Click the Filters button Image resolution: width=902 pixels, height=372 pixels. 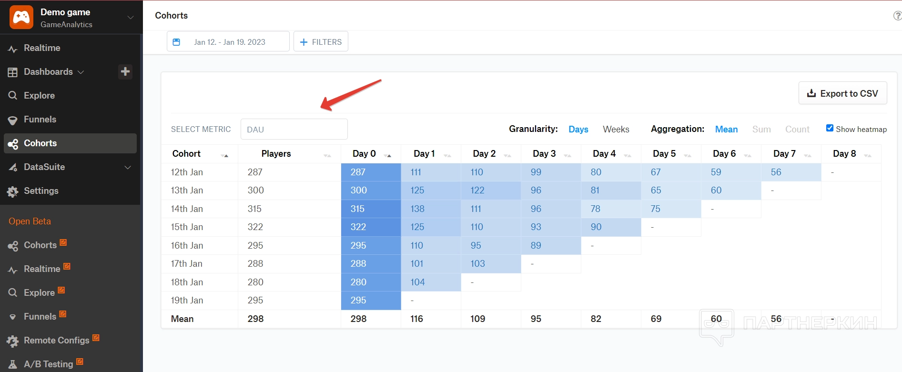(x=321, y=42)
